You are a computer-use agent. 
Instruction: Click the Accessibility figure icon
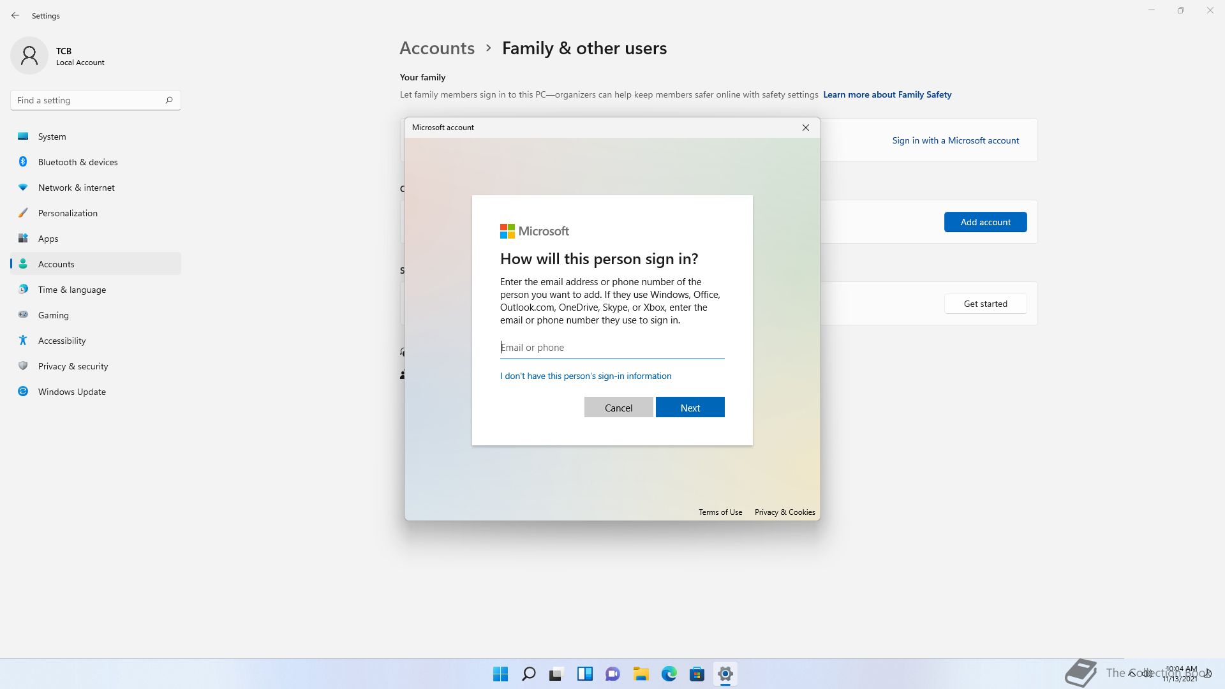pos(23,340)
